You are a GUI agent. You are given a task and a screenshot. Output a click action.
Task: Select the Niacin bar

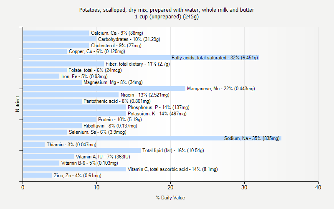click(71, 95)
